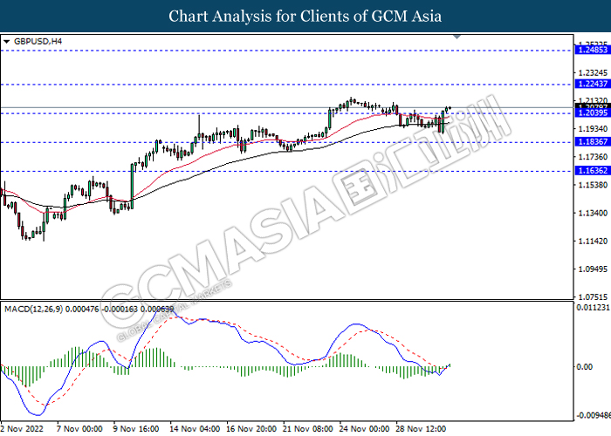Select the 1.24853 resistance level label
This screenshot has height=436, width=611.
(593, 50)
